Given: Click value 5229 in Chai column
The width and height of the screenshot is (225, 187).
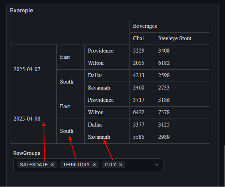Looking at the screenshot, I should (139, 51).
